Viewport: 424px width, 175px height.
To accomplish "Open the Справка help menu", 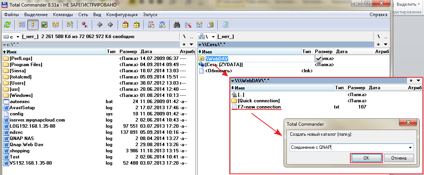I will pyautogui.click(x=378, y=15).
